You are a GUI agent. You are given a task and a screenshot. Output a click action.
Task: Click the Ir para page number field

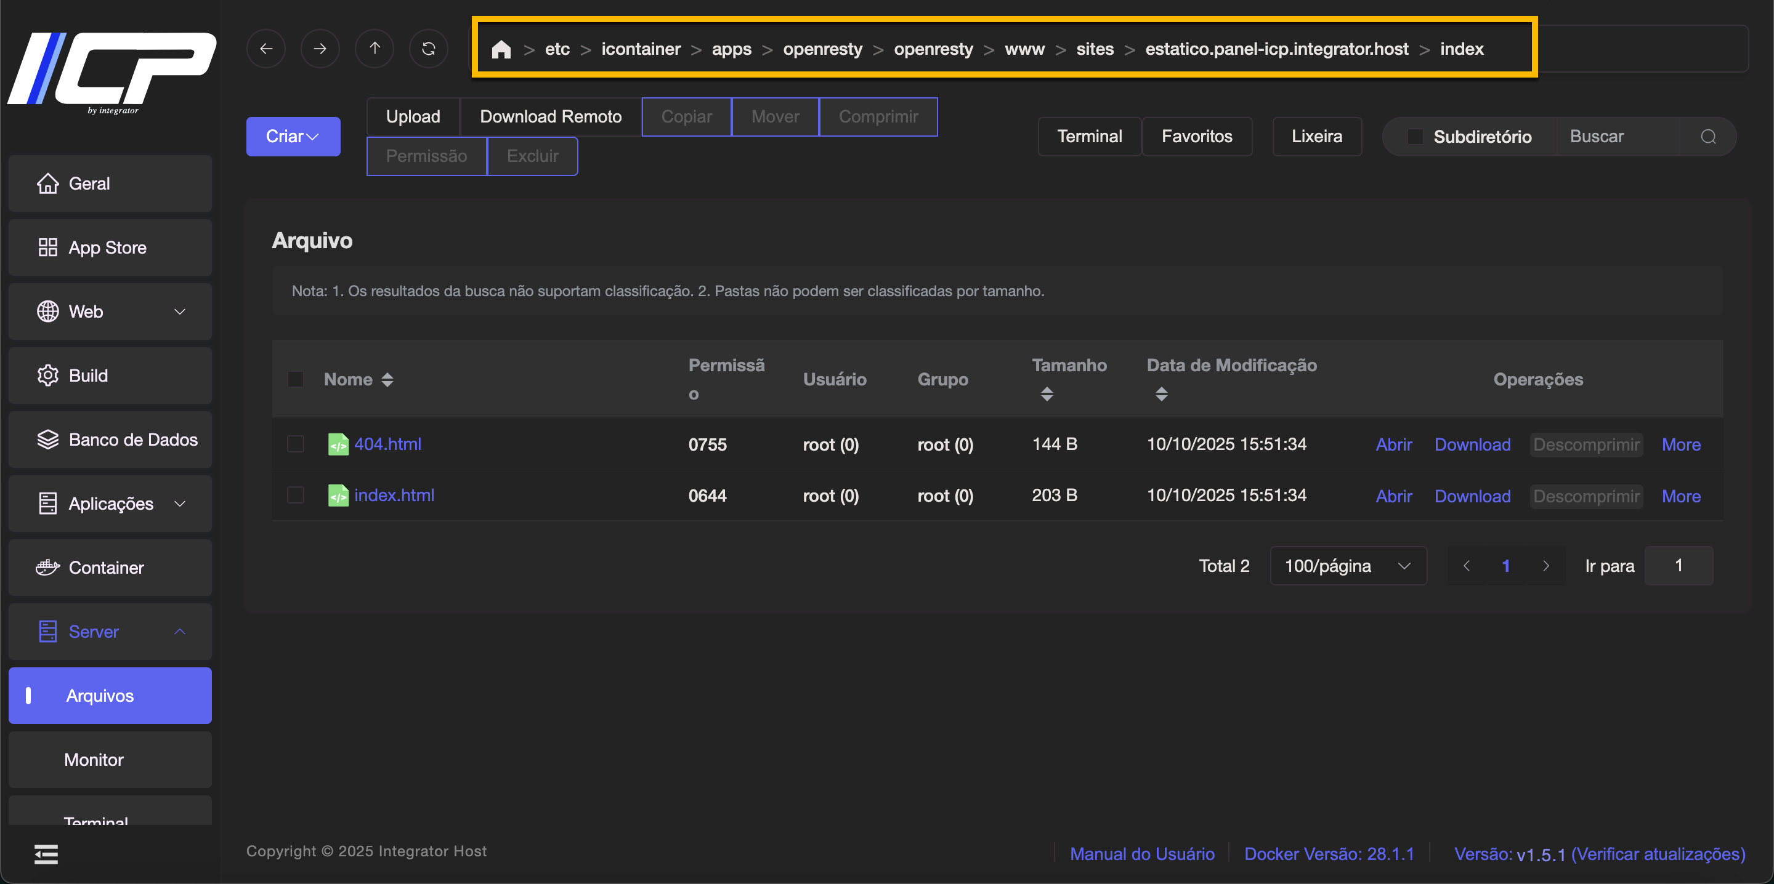tap(1677, 565)
